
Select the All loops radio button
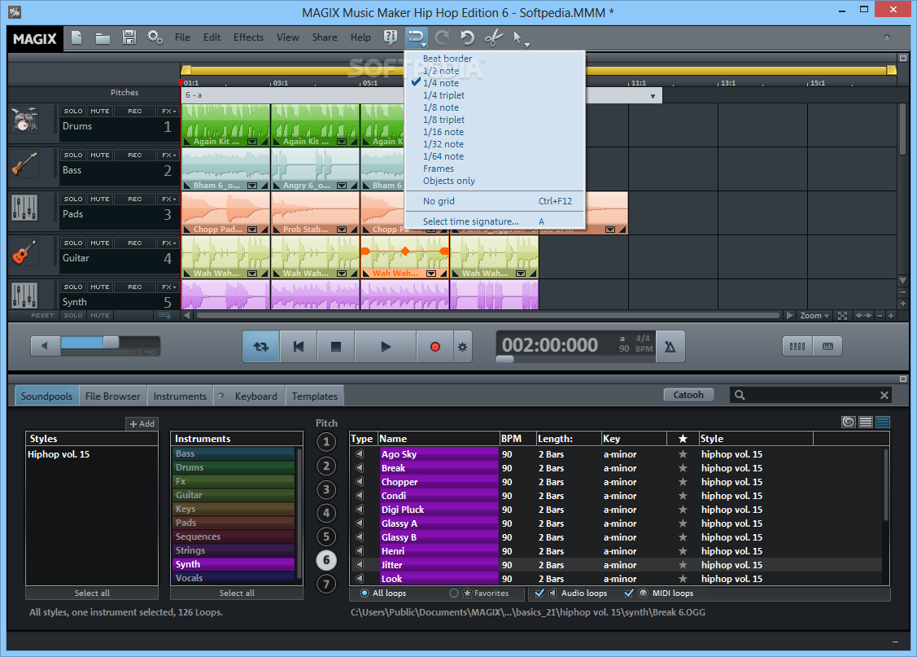(x=365, y=593)
